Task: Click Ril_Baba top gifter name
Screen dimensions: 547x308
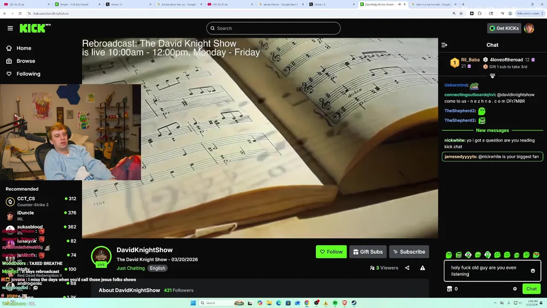Action: pyautogui.click(x=470, y=60)
